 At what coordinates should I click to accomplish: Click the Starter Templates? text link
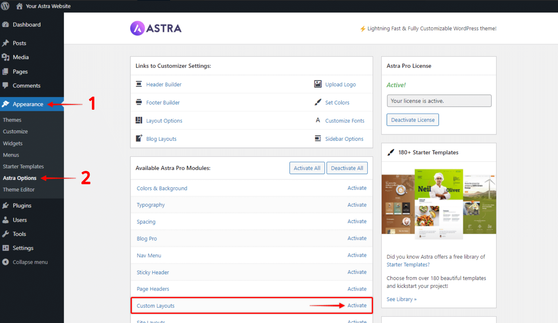click(408, 265)
